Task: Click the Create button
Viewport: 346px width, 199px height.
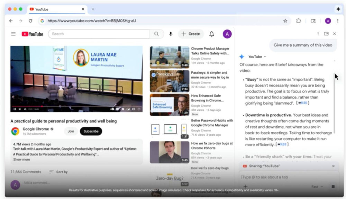Action: point(191,34)
